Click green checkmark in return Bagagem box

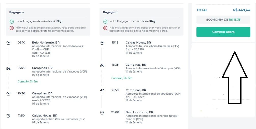point(105,22)
